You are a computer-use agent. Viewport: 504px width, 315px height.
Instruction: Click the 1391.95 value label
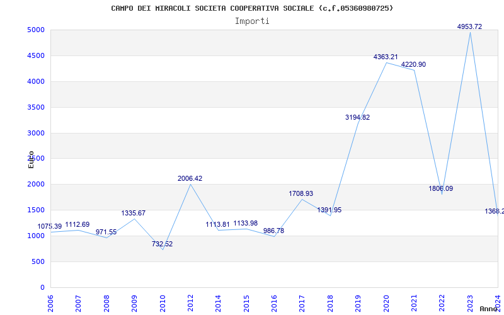pyautogui.click(x=329, y=210)
